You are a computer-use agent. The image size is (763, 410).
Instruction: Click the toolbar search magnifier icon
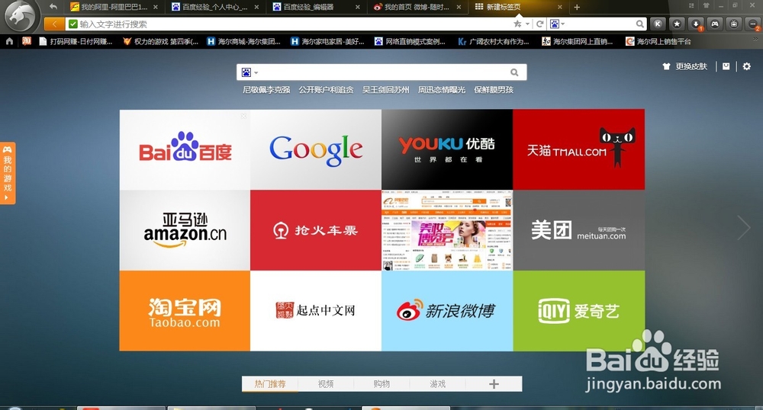(640, 24)
